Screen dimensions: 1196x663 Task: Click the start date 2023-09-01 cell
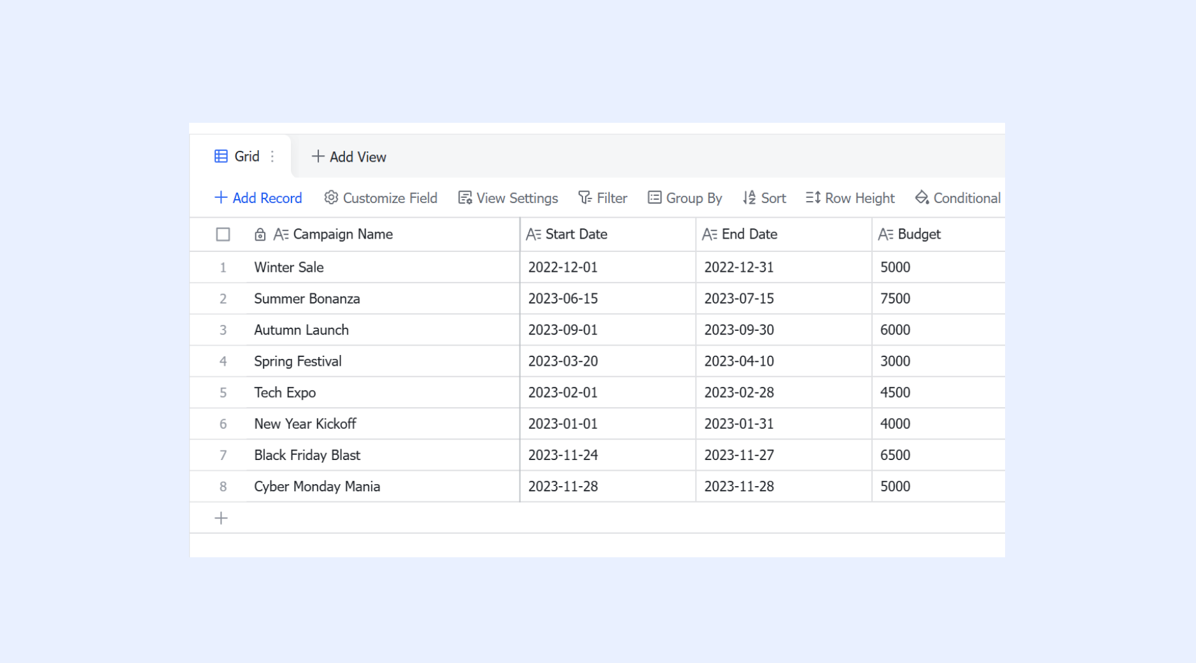[x=608, y=330]
